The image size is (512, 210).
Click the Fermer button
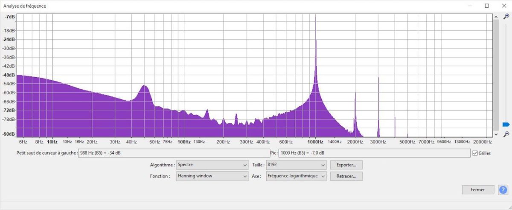478,190
